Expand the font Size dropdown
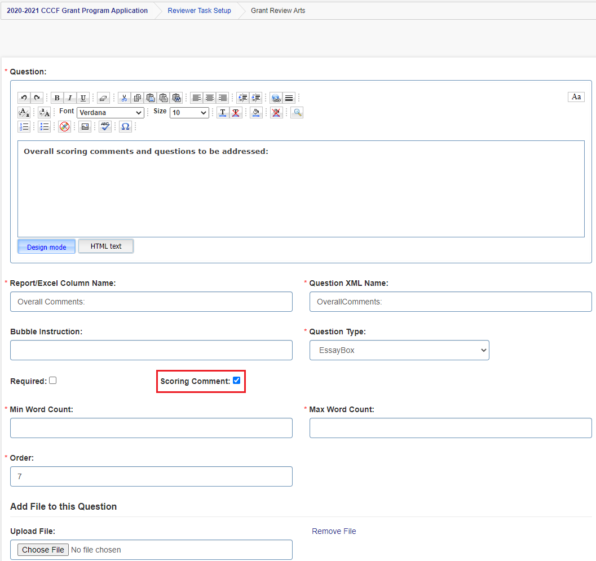This screenshot has width=596, height=561. (189, 113)
